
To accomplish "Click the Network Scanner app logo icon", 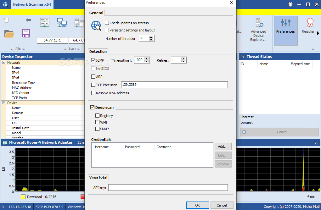I will [5, 4].
